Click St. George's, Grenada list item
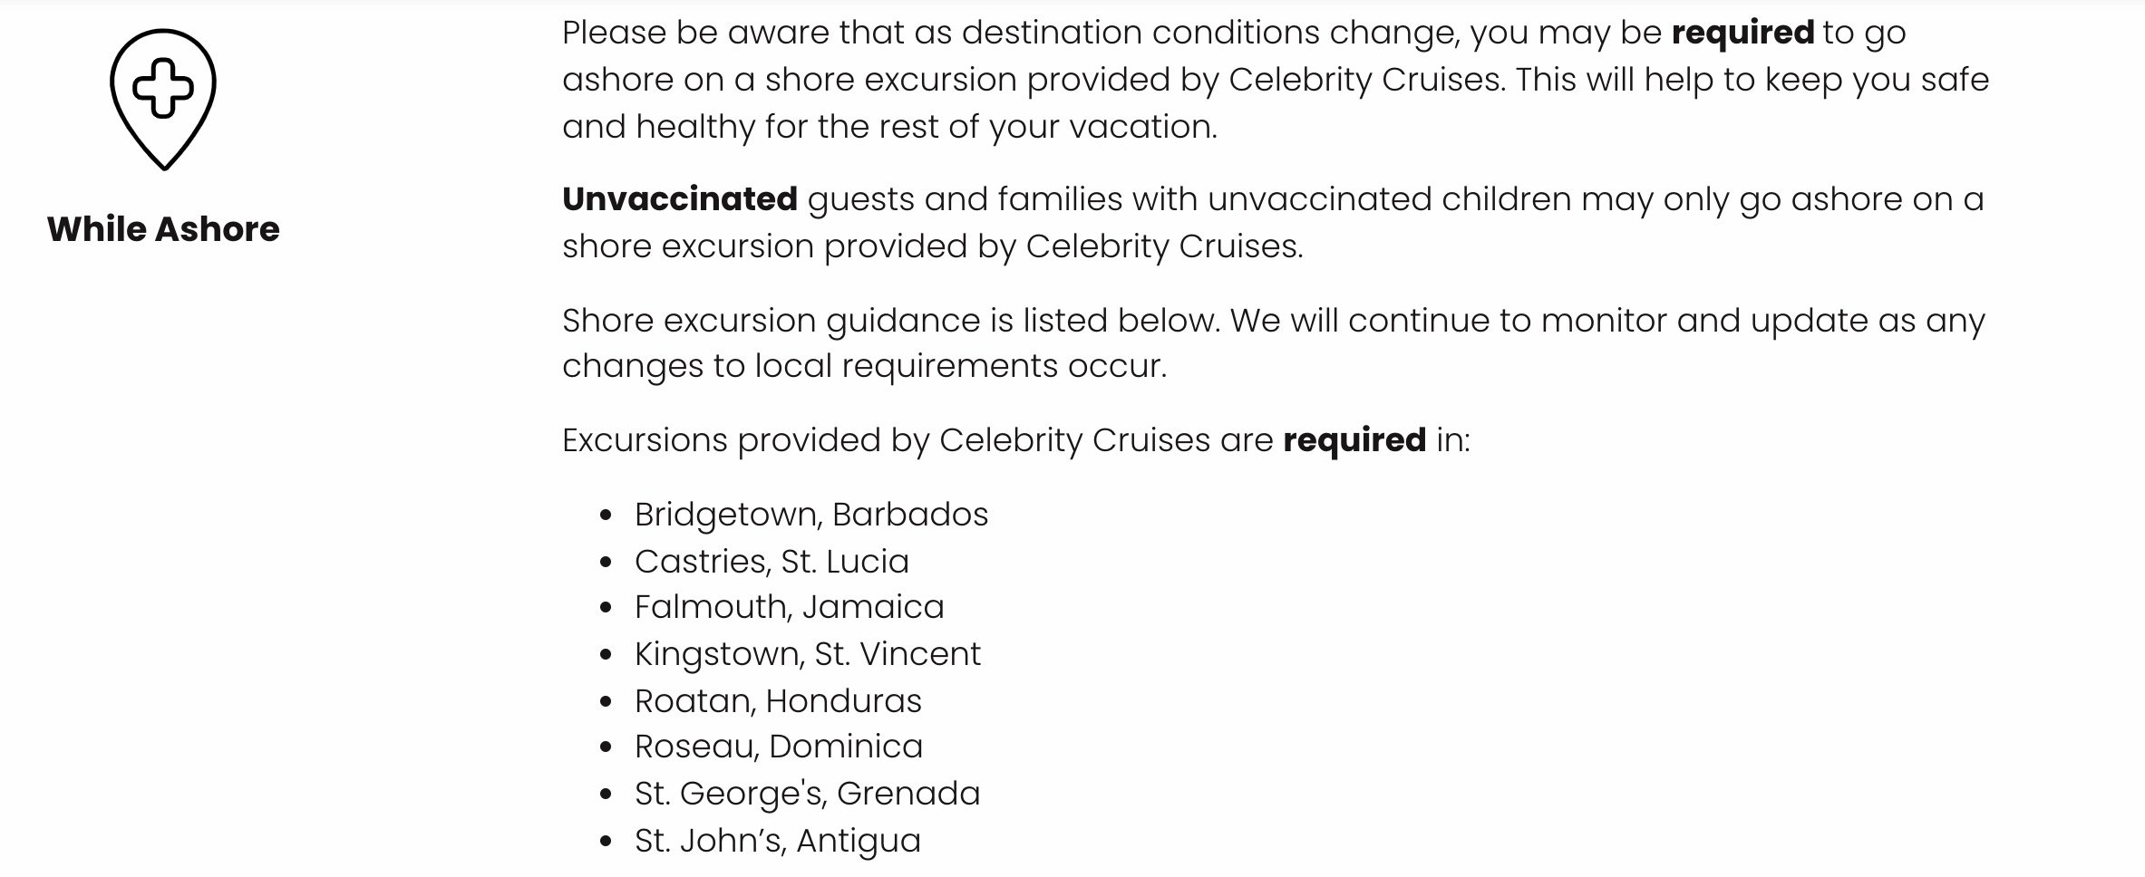 click(x=808, y=794)
